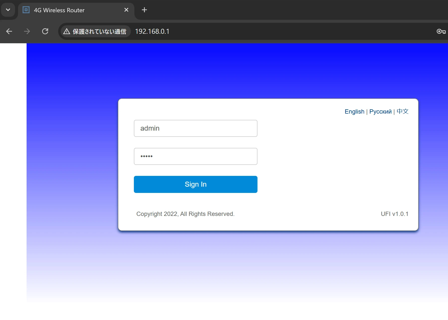Click the Copyright 2022 footer text
Viewport: 448px width, 320px height.
pos(185,214)
